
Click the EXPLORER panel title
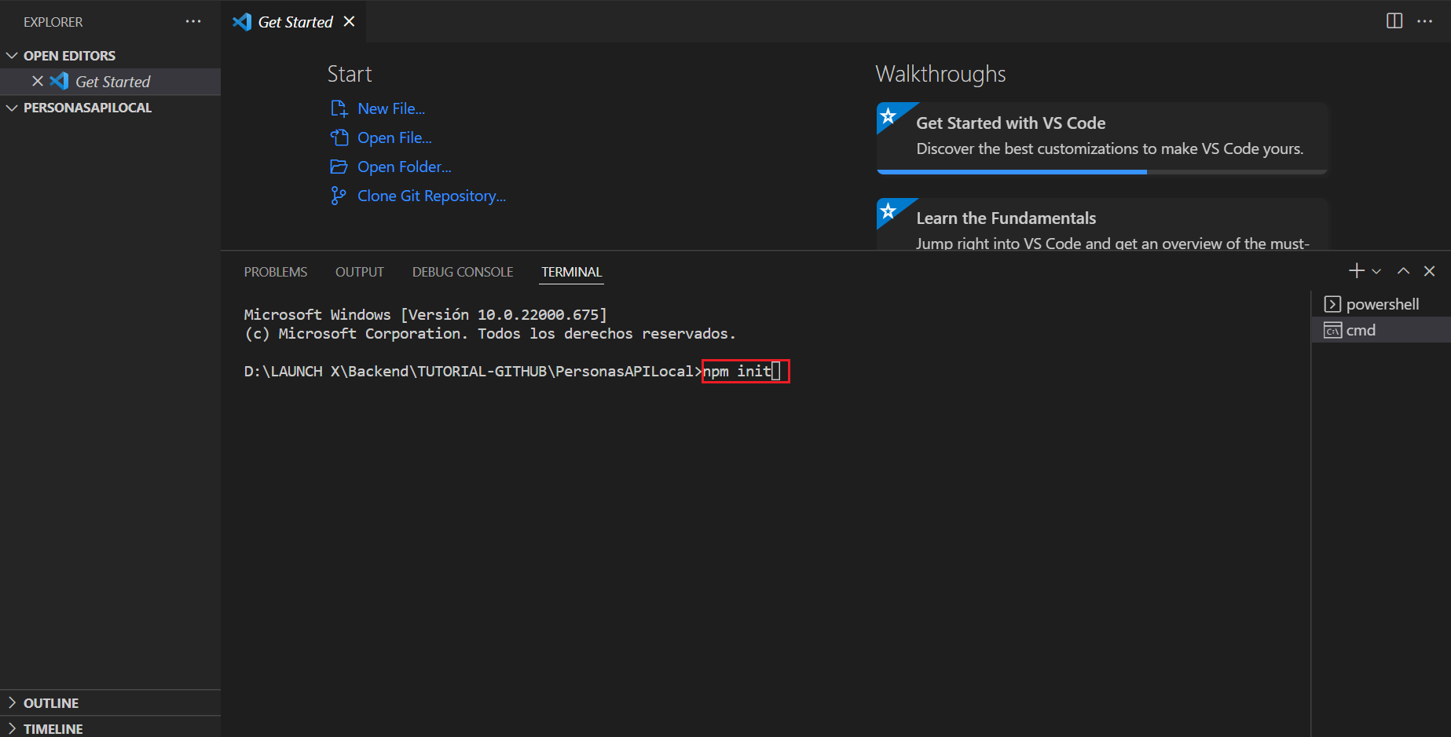[x=53, y=22]
